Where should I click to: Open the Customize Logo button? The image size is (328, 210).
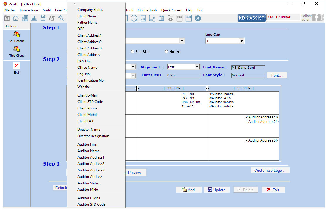pyautogui.click(x=270, y=170)
